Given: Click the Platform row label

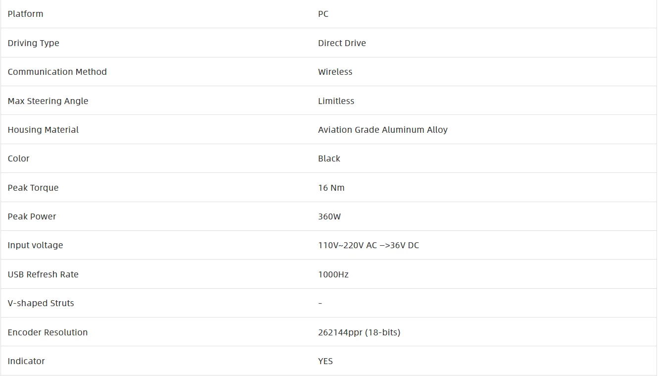Looking at the screenshot, I should (x=25, y=14).
